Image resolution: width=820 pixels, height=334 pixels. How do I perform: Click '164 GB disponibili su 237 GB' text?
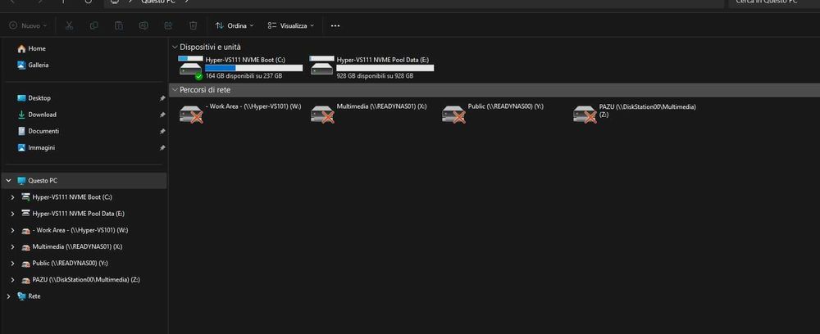click(x=244, y=76)
